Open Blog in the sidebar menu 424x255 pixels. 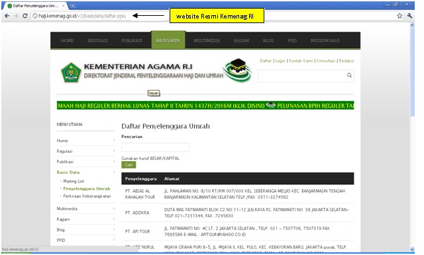pos(60,230)
